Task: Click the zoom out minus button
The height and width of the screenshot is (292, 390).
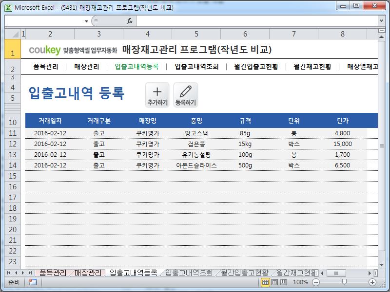Action: tap(316, 282)
